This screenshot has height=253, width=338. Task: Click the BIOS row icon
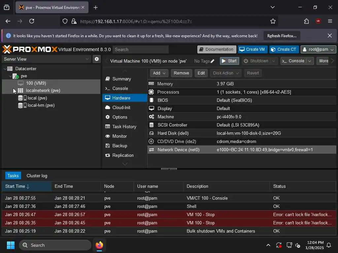click(151, 100)
